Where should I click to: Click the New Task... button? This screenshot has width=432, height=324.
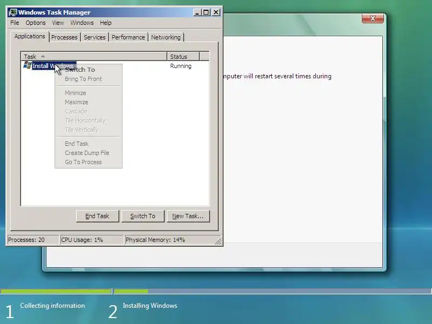coord(188,216)
